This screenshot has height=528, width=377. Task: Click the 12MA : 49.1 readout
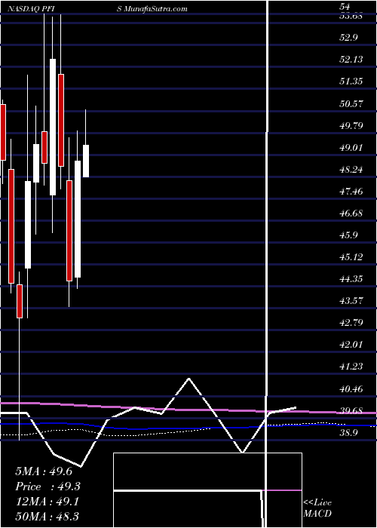coord(47,502)
